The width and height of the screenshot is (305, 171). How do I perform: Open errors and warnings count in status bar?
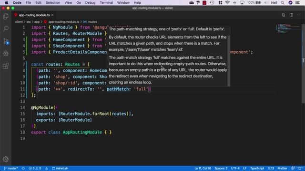coord(35,168)
